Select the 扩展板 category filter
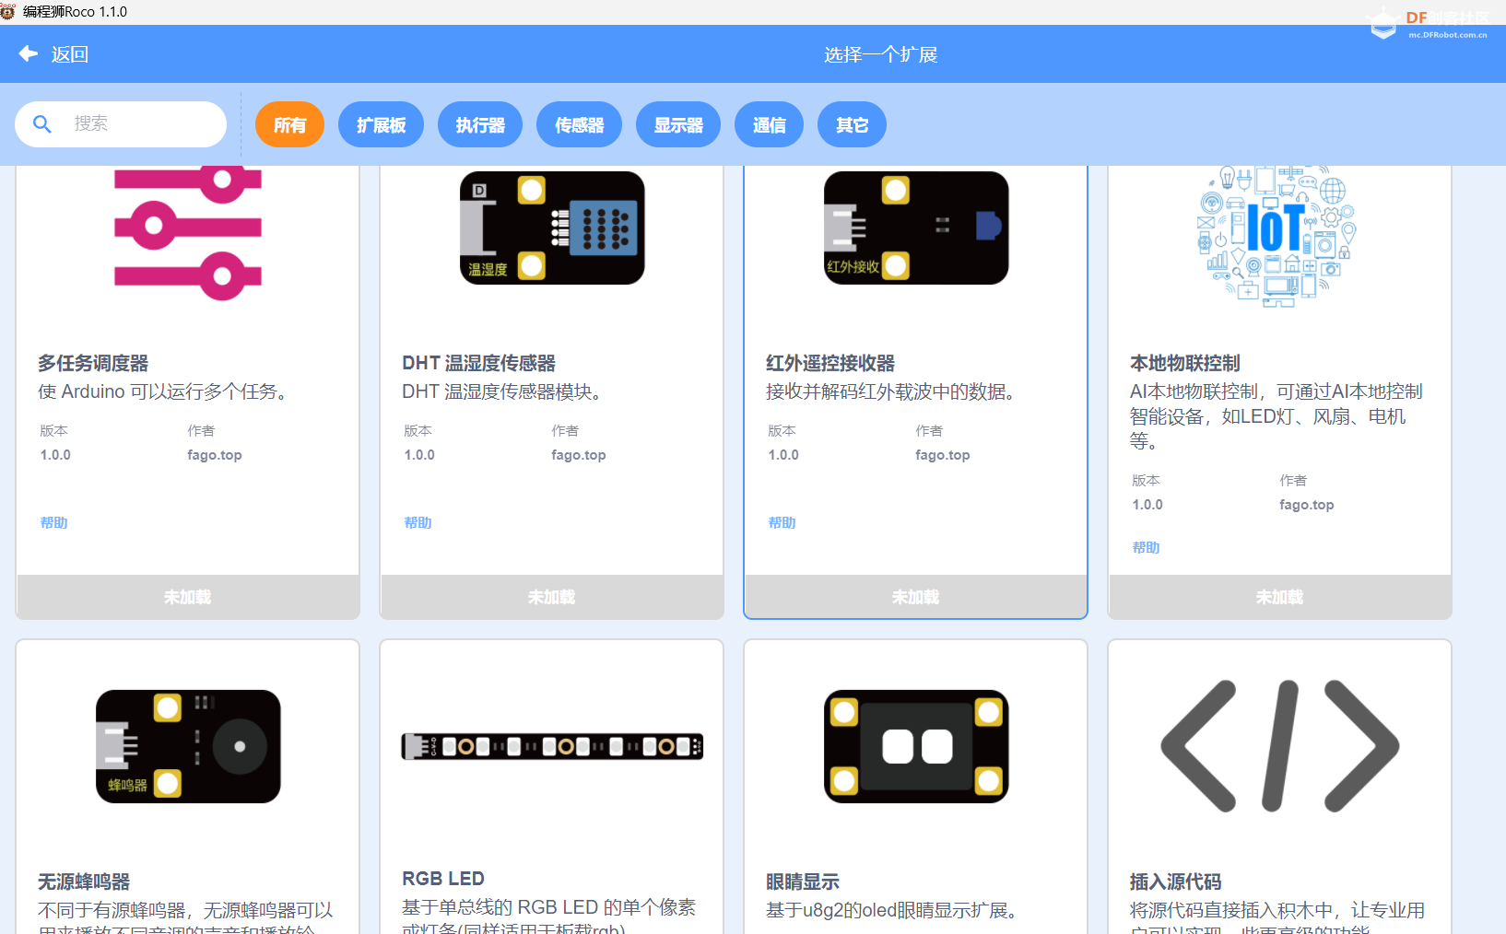 [381, 124]
